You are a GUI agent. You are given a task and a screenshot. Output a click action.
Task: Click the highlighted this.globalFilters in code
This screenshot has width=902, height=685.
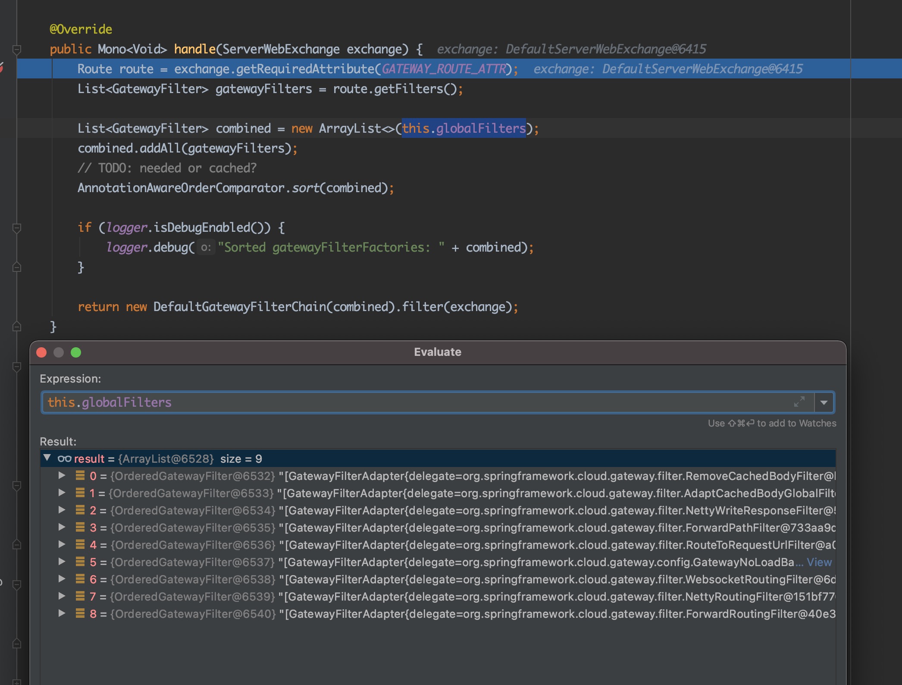click(464, 128)
